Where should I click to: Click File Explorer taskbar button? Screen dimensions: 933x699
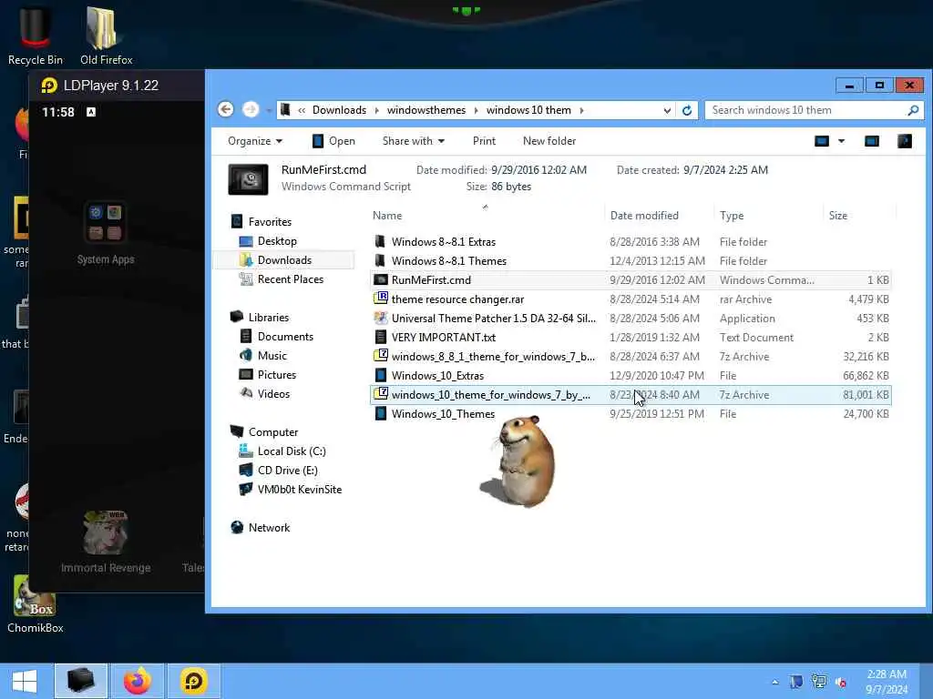click(81, 681)
